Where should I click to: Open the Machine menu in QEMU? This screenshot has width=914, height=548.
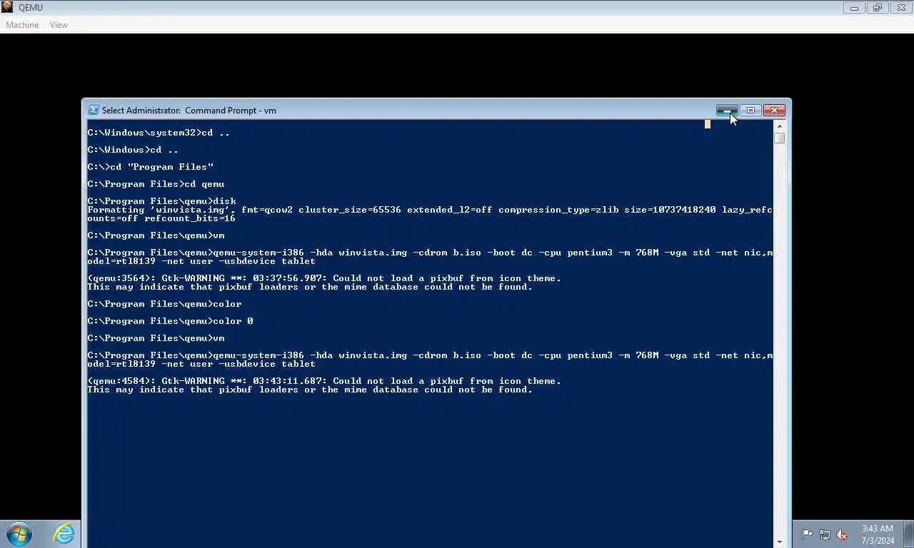click(22, 25)
